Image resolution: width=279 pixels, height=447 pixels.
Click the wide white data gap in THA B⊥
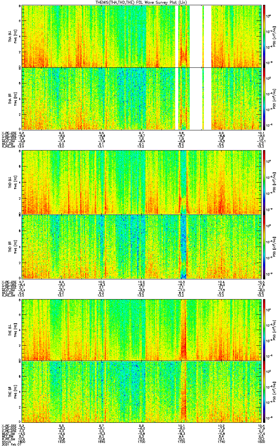196,36
